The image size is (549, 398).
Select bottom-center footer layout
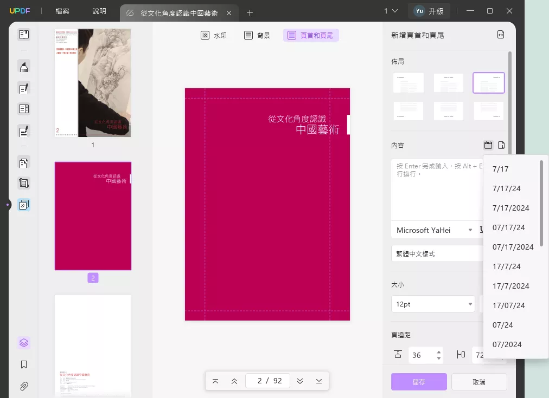[449, 111]
